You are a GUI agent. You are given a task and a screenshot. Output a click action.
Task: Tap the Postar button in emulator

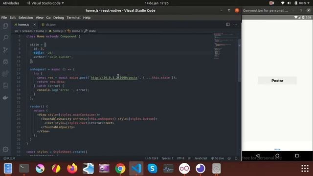[x=277, y=81]
